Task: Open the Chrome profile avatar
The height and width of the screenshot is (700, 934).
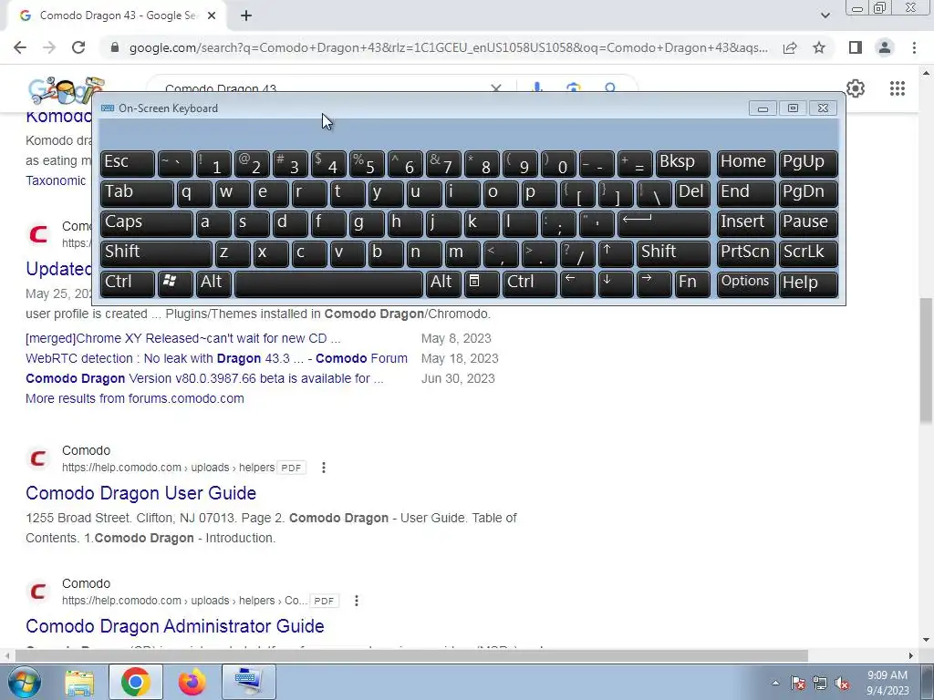Action: (x=885, y=47)
